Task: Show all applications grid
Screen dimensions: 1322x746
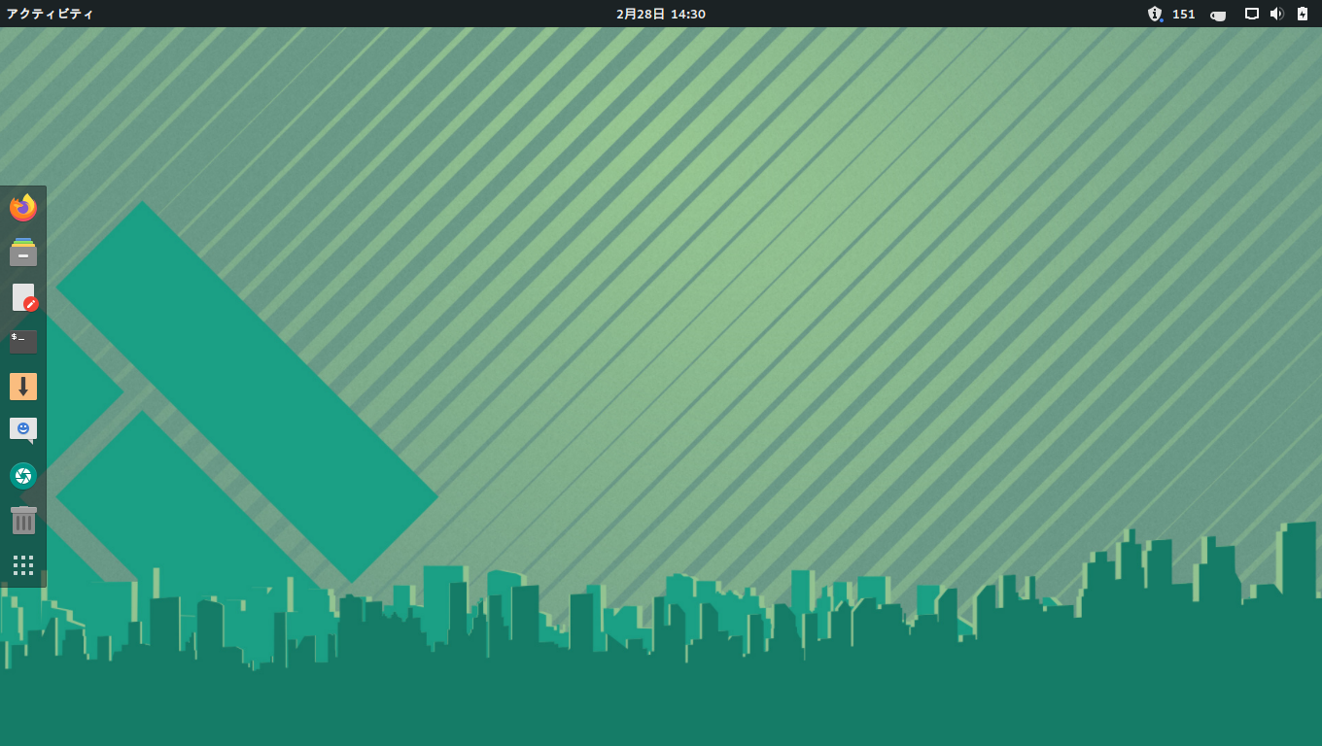Action: 23,565
